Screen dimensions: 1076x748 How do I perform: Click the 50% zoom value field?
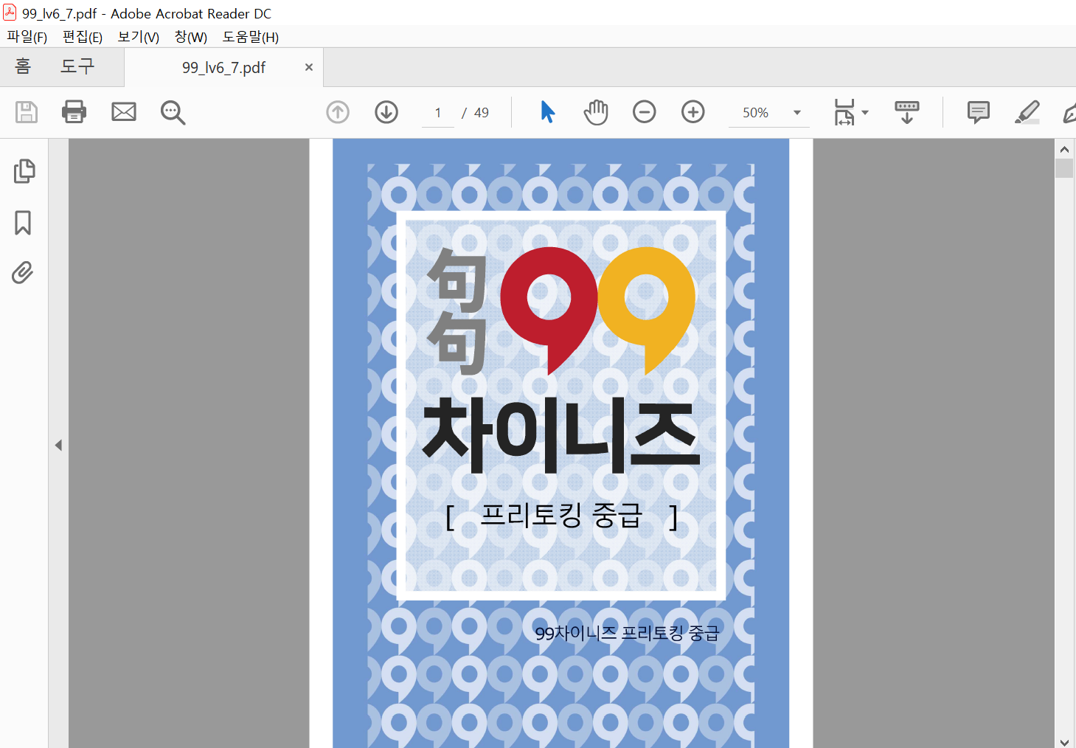756,113
